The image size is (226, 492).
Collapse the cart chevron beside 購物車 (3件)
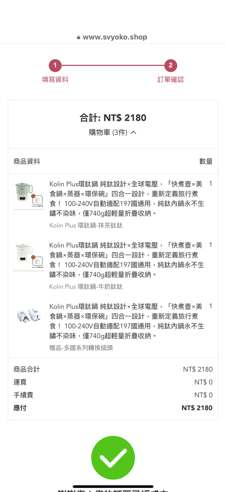pos(133,132)
